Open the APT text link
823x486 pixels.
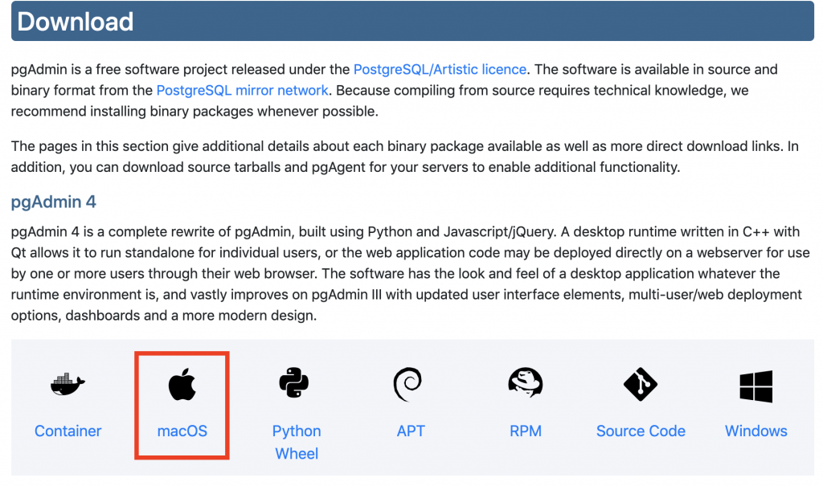[411, 431]
